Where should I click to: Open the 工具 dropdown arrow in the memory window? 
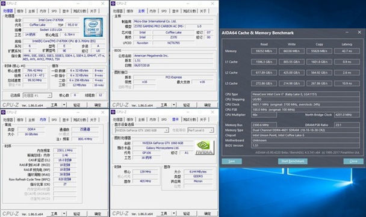pyautogui.click(x=64, y=213)
